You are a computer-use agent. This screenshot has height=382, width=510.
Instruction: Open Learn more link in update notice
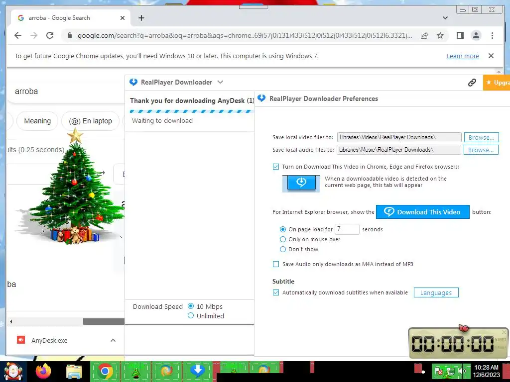463,56
